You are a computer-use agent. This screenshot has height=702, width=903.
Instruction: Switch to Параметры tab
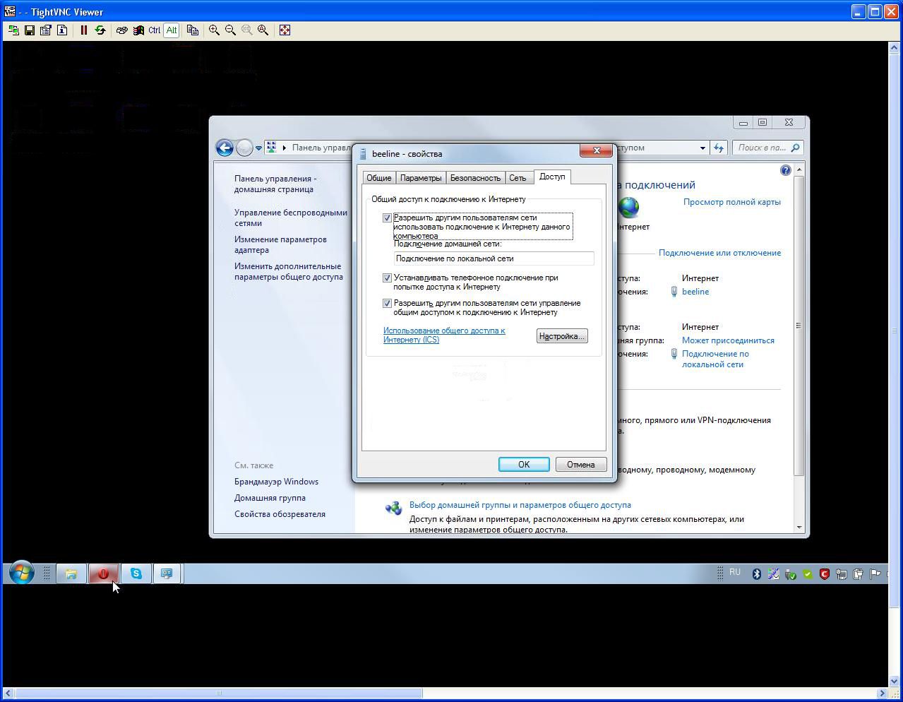coord(421,178)
